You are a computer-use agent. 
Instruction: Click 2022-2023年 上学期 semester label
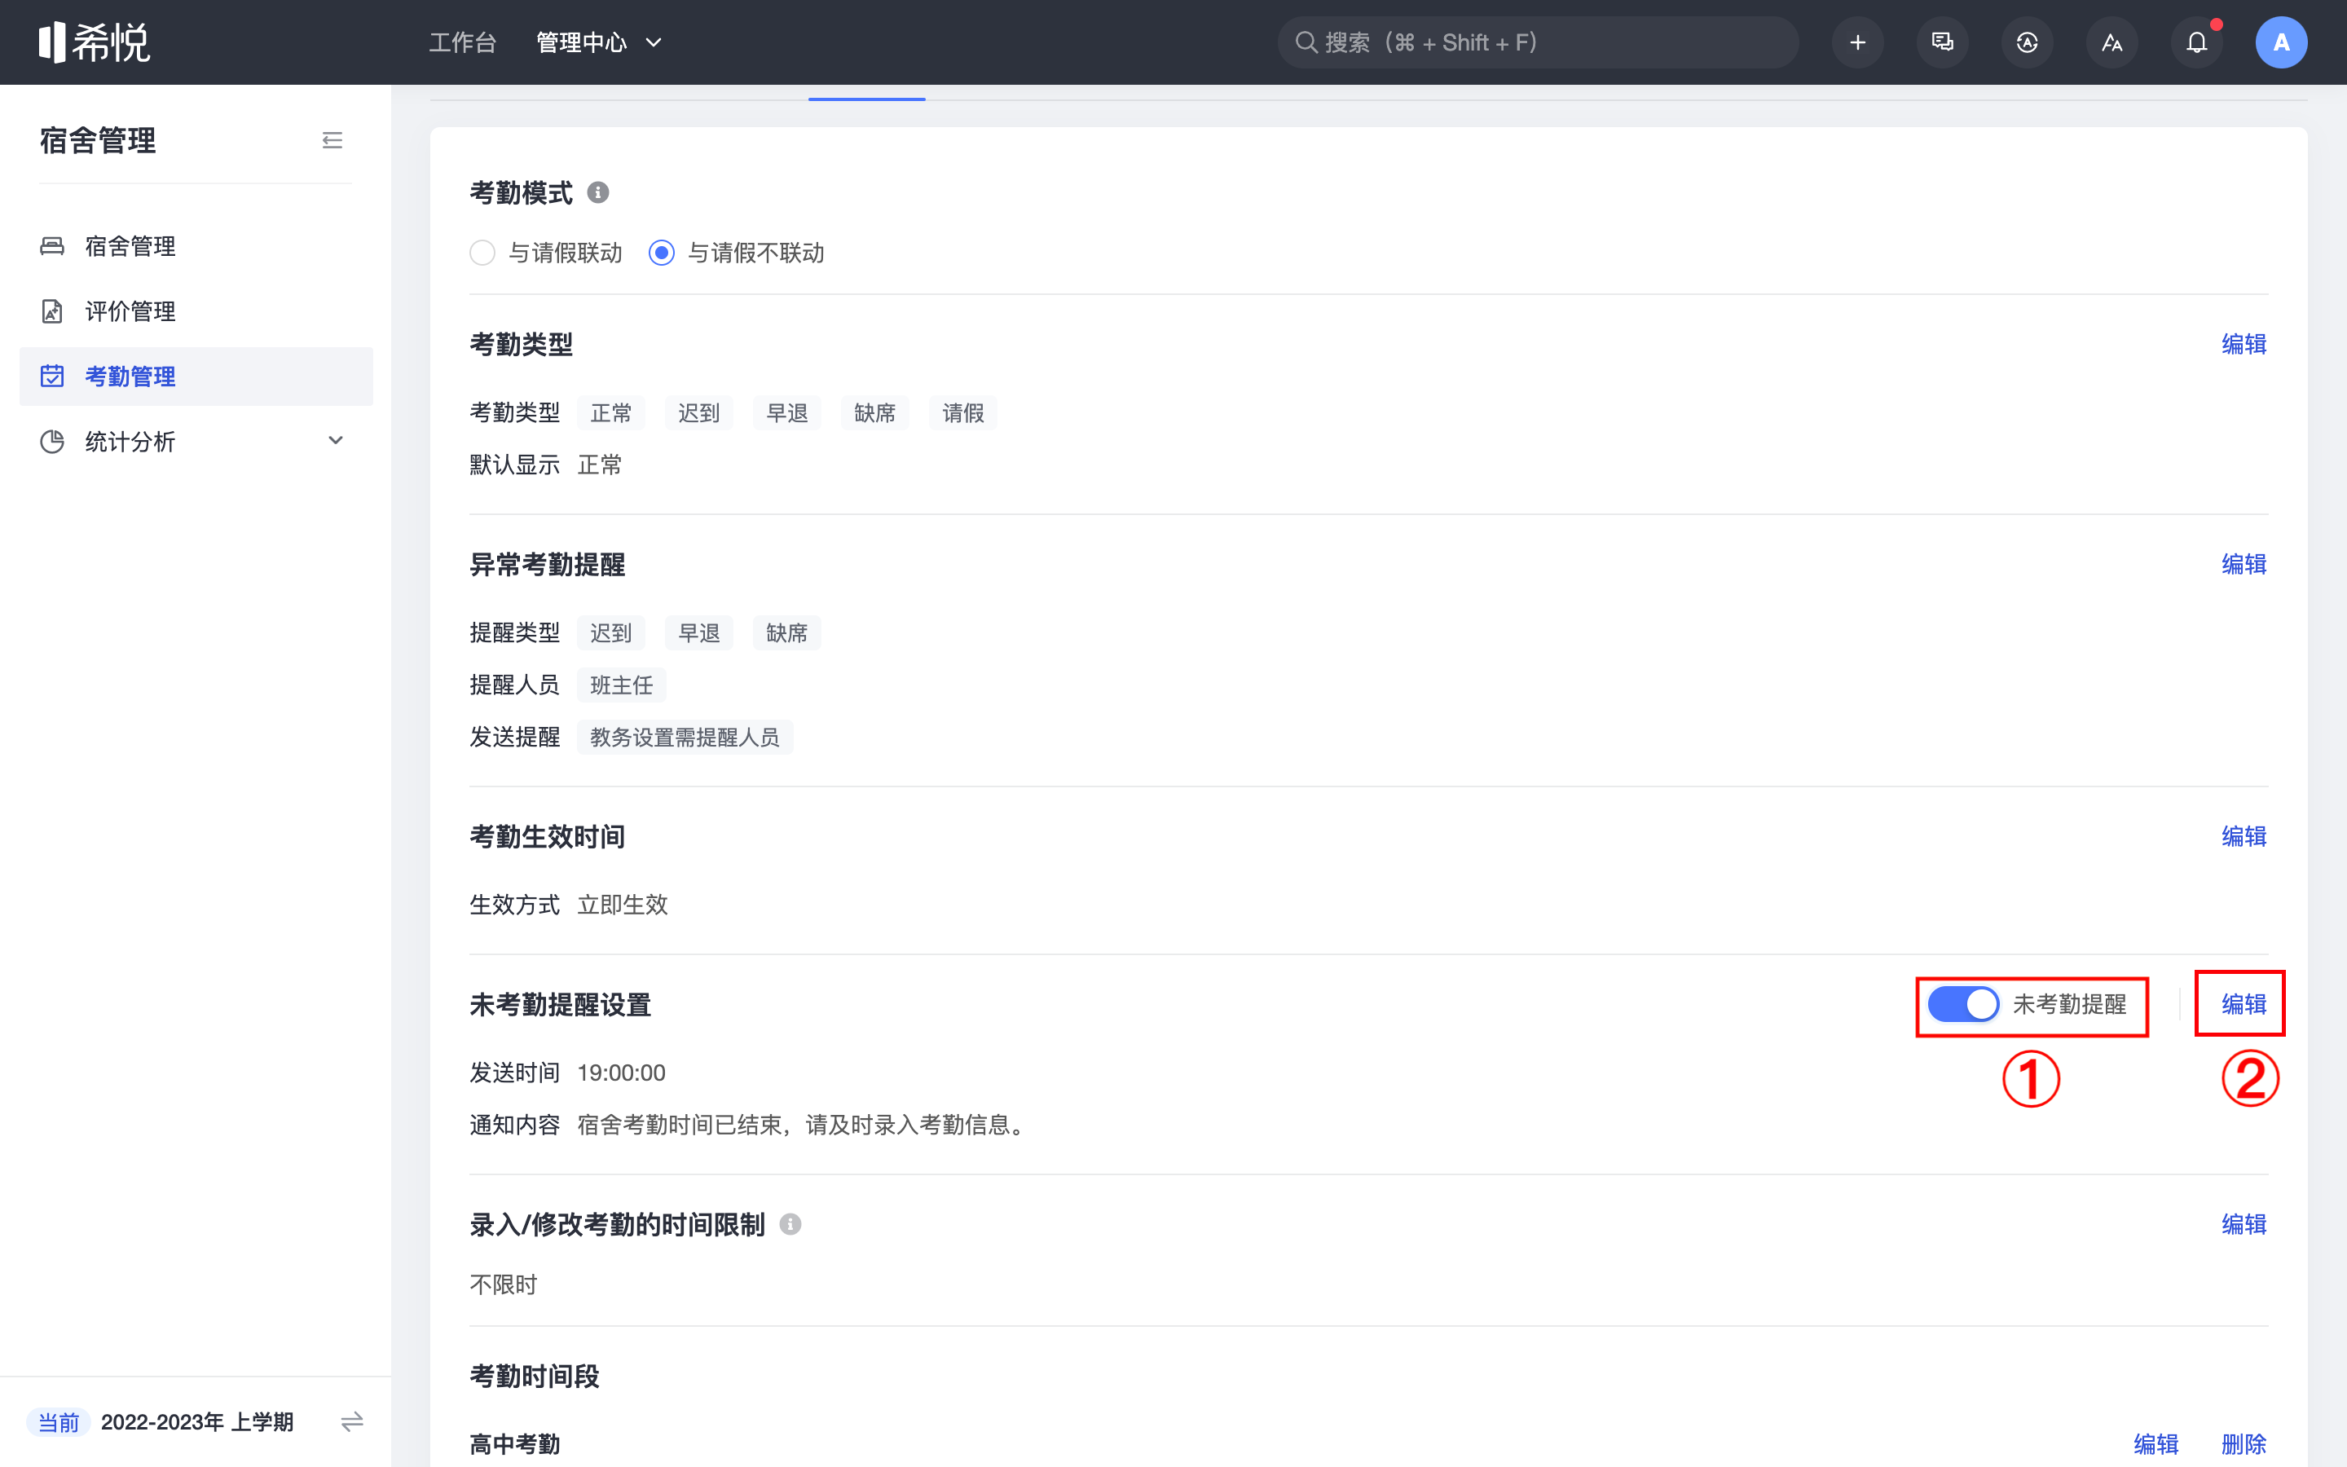(197, 1422)
